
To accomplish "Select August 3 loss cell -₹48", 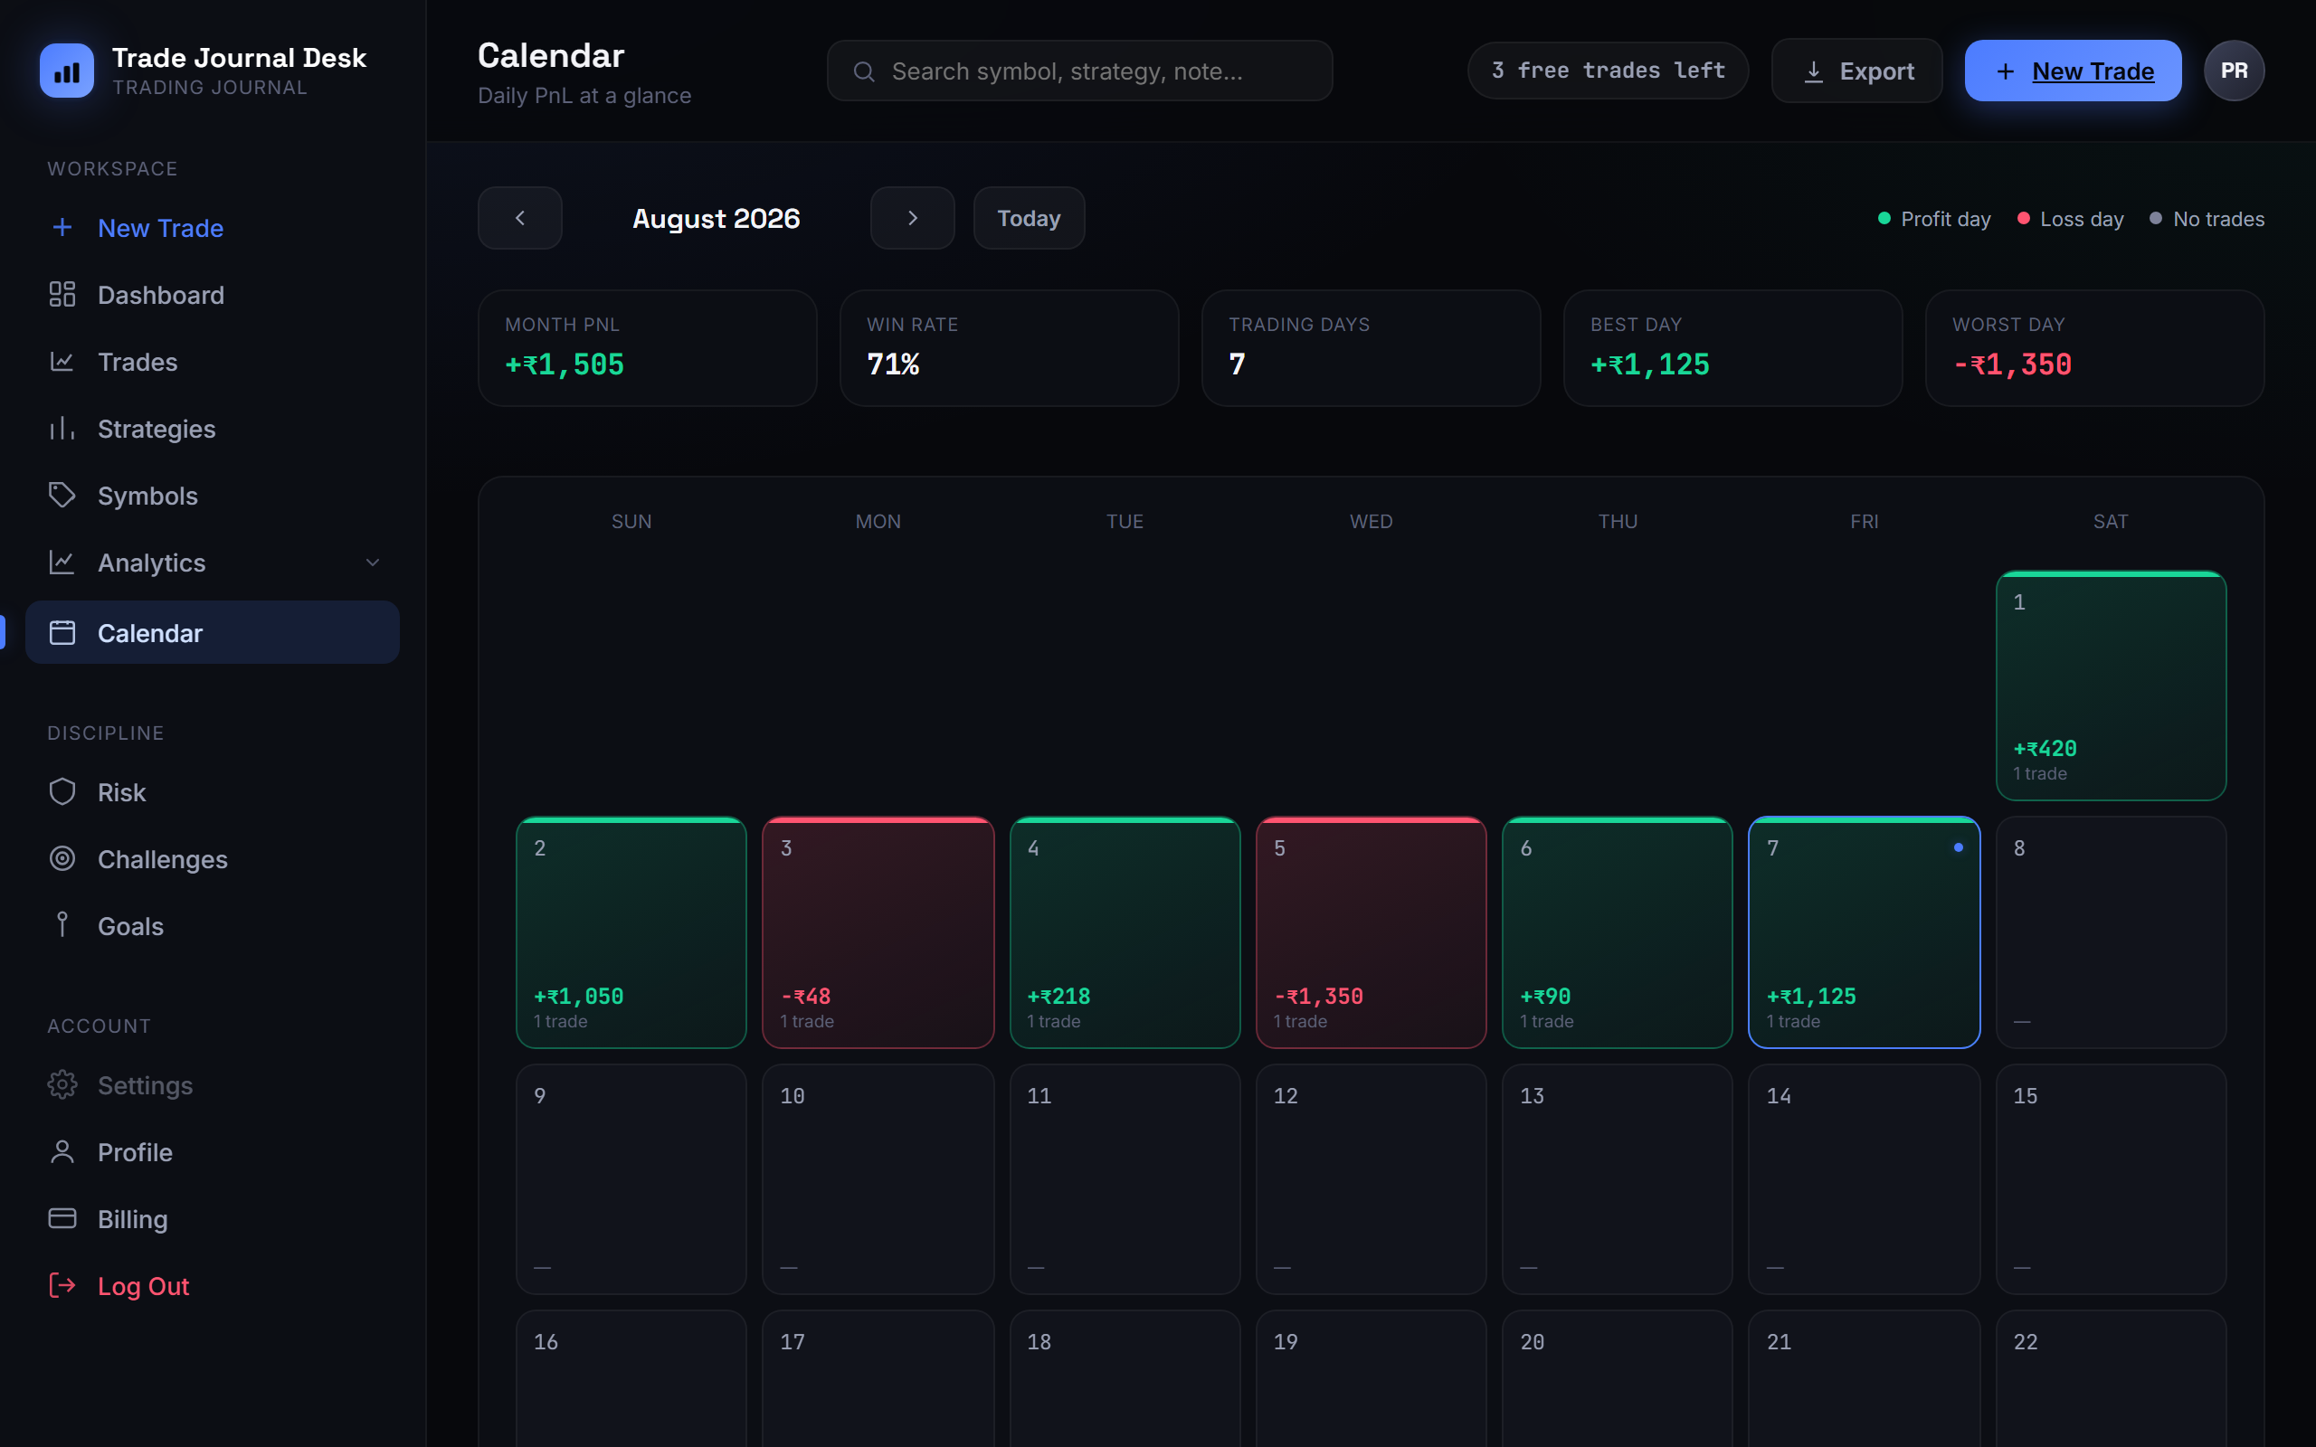I will point(878,932).
